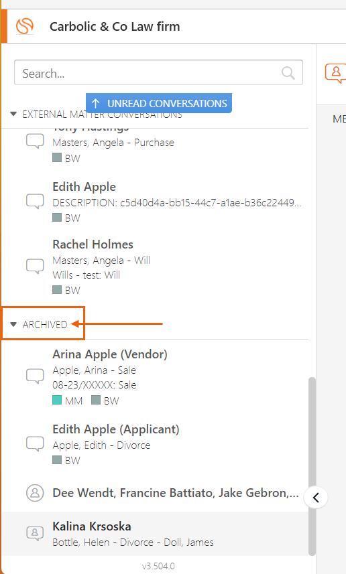Click the contact chat icon beside Kalina Krsoska
346x574 pixels.
35,533
